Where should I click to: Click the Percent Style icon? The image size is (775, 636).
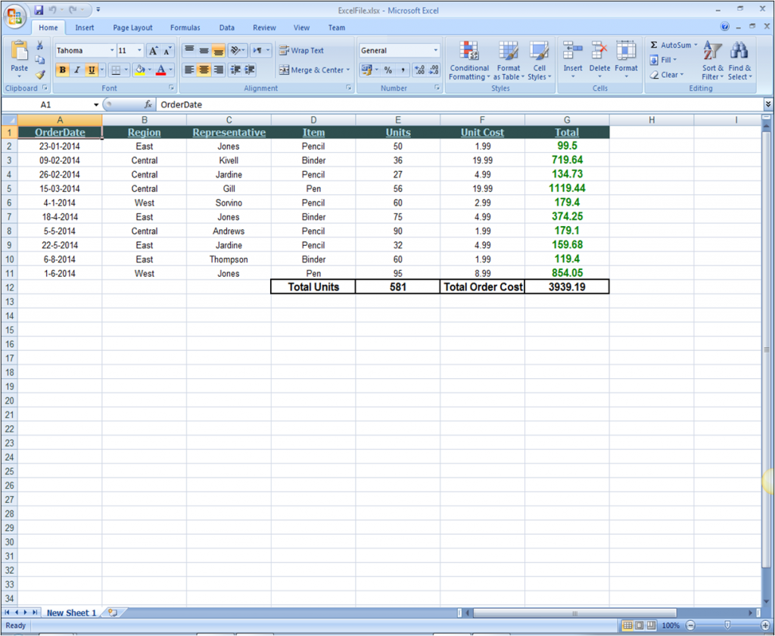click(387, 70)
